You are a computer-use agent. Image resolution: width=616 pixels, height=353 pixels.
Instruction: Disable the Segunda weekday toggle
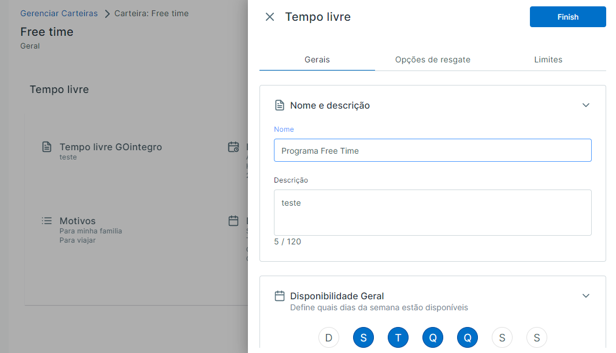coord(363,337)
